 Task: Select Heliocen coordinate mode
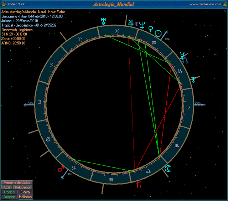(25, 197)
